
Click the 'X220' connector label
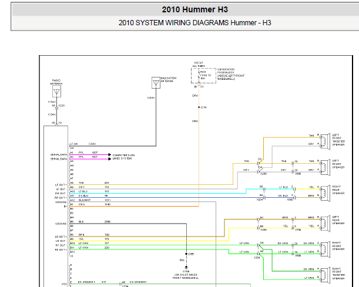tap(62, 106)
